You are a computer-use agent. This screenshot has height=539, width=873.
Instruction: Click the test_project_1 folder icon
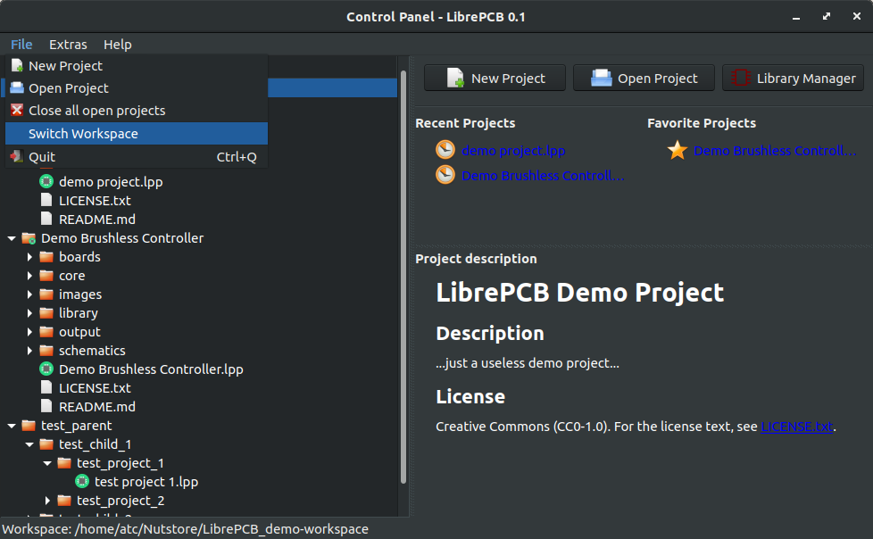pos(64,463)
